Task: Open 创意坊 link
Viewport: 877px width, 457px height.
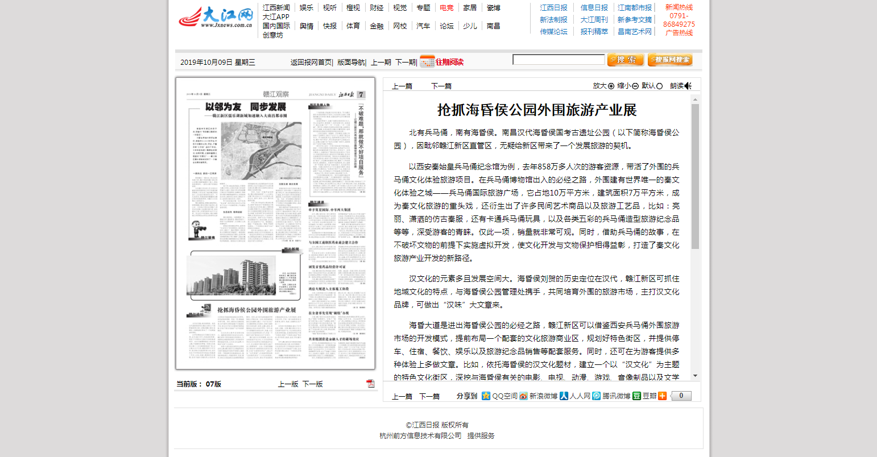Action: (x=272, y=35)
